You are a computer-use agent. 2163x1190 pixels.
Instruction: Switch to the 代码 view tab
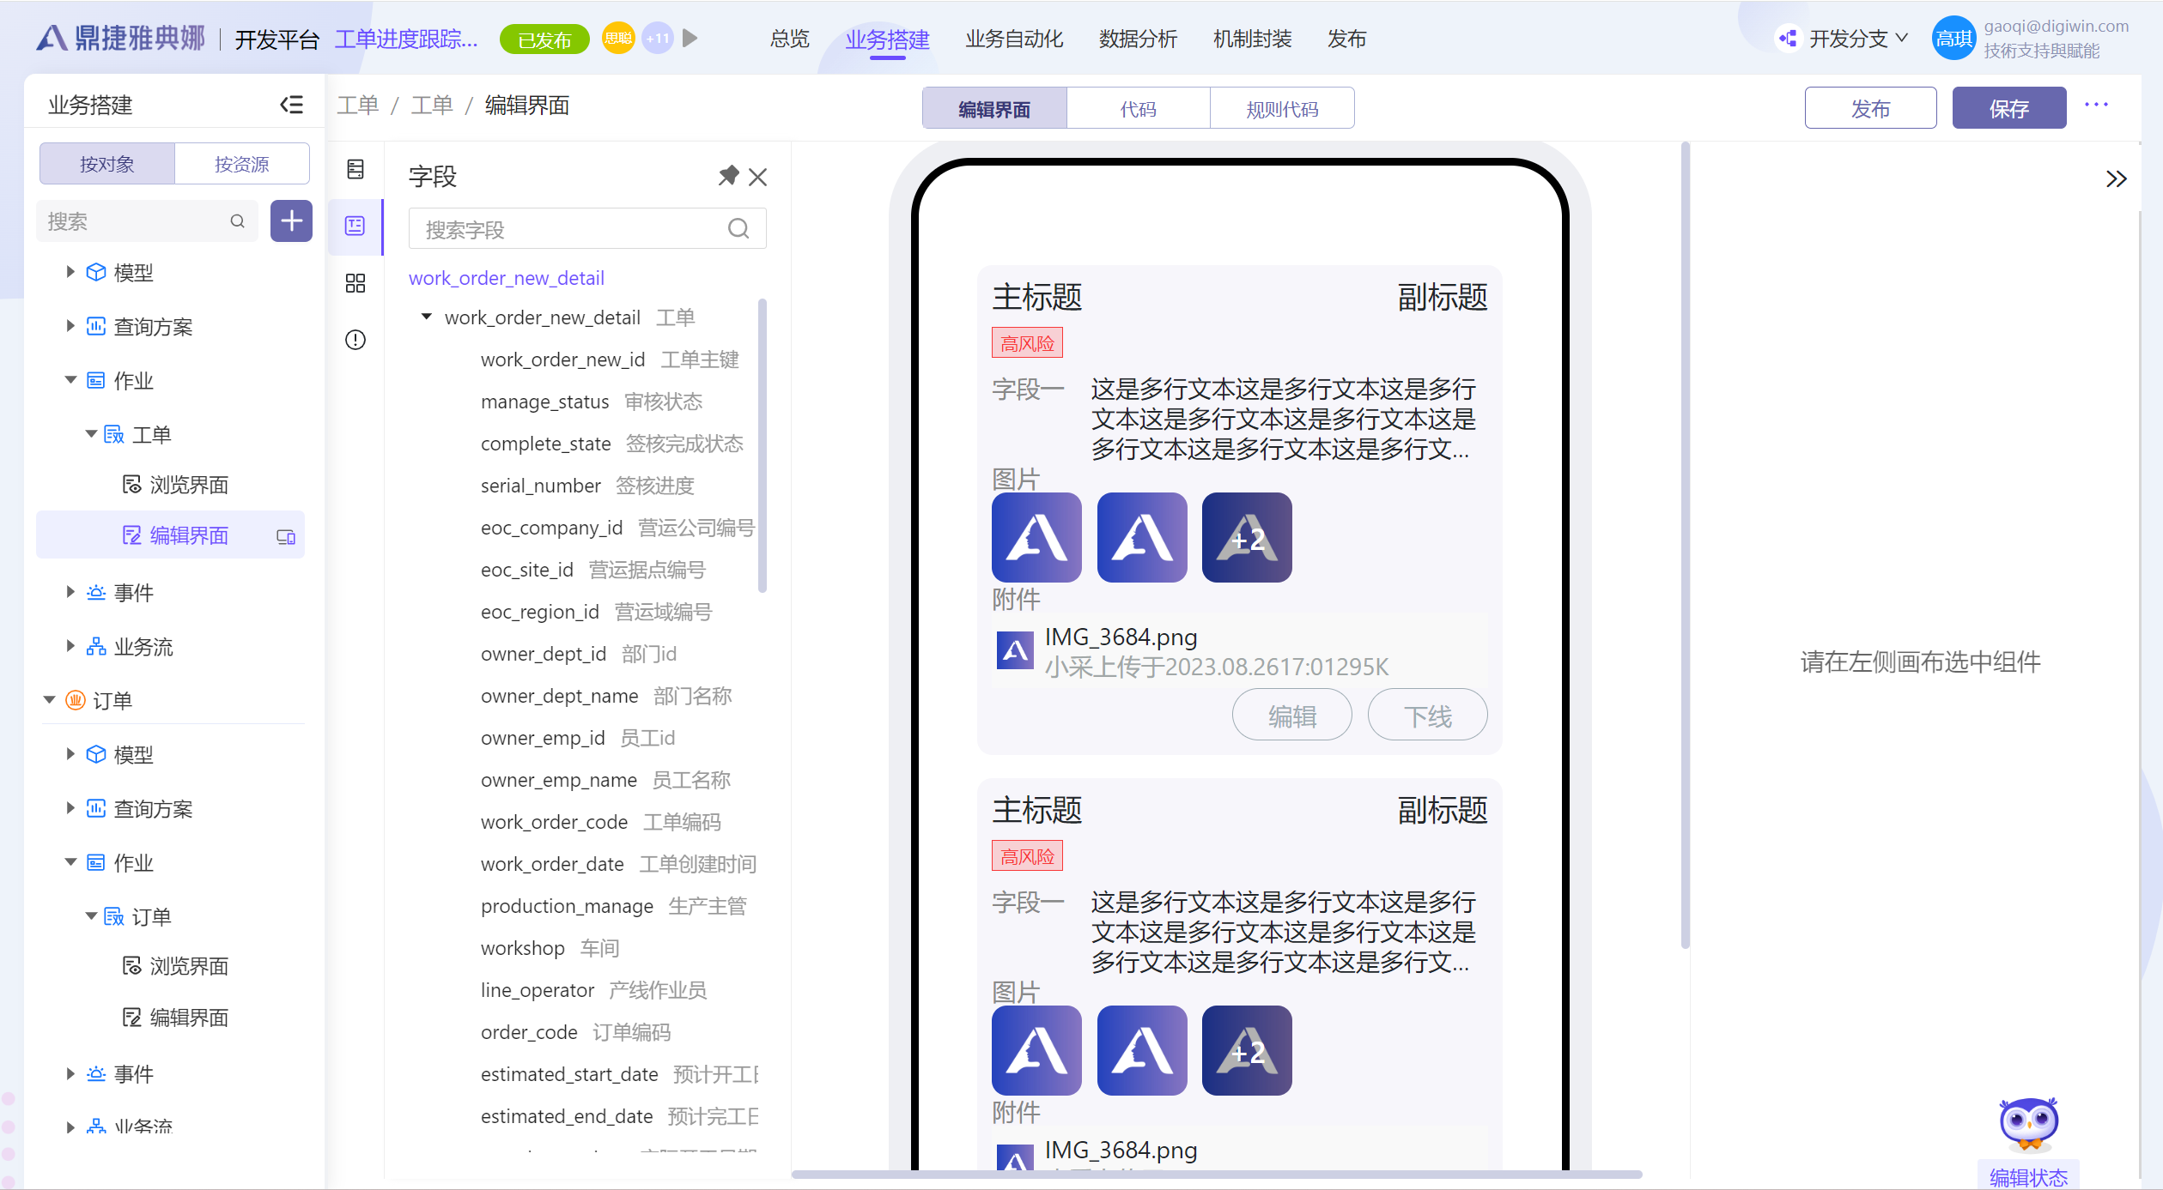(1139, 109)
